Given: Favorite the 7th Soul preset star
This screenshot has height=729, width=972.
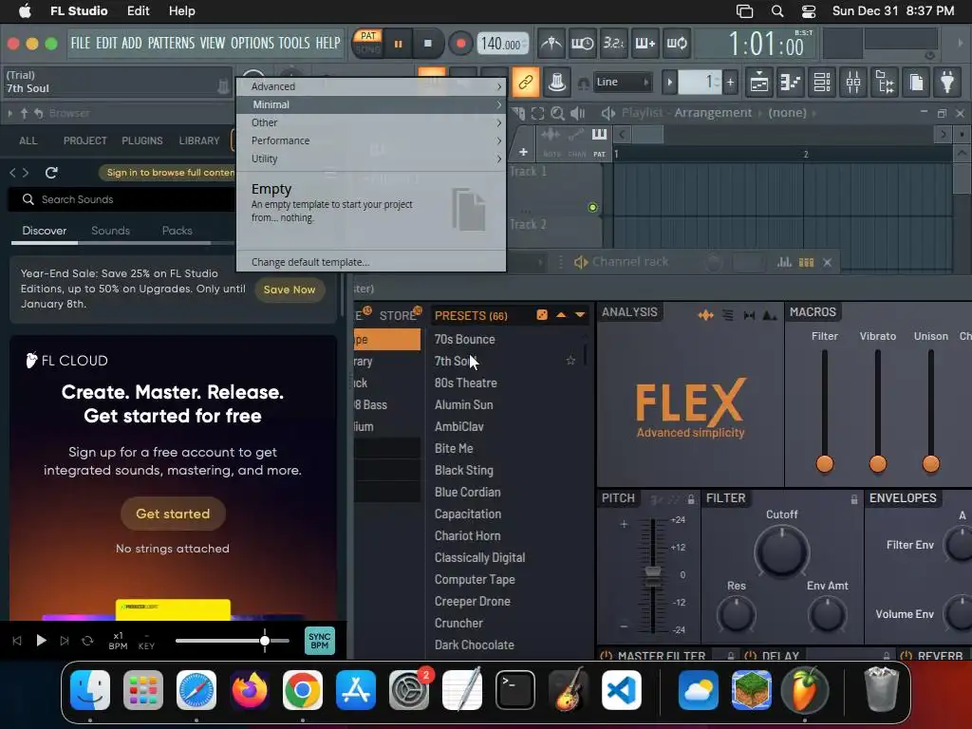Looking at the screenshot, I should tap(570, 361).
